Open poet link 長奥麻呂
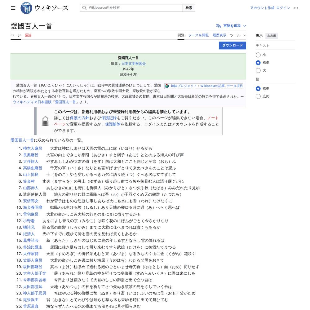 [x=31, y=155]
